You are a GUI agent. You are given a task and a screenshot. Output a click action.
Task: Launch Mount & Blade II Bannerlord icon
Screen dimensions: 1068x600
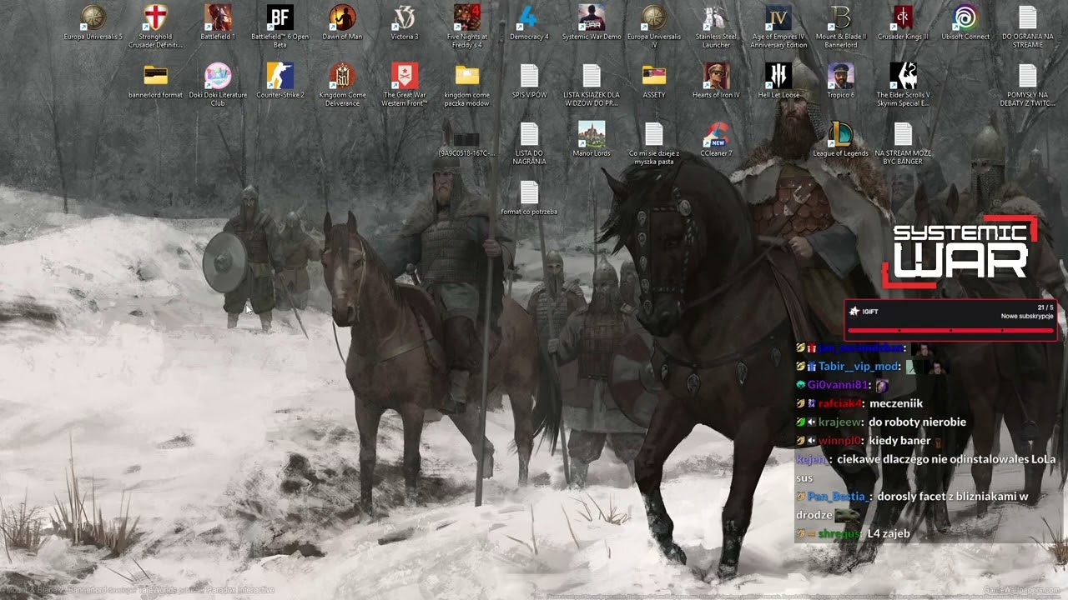click(x=841, y=27)
